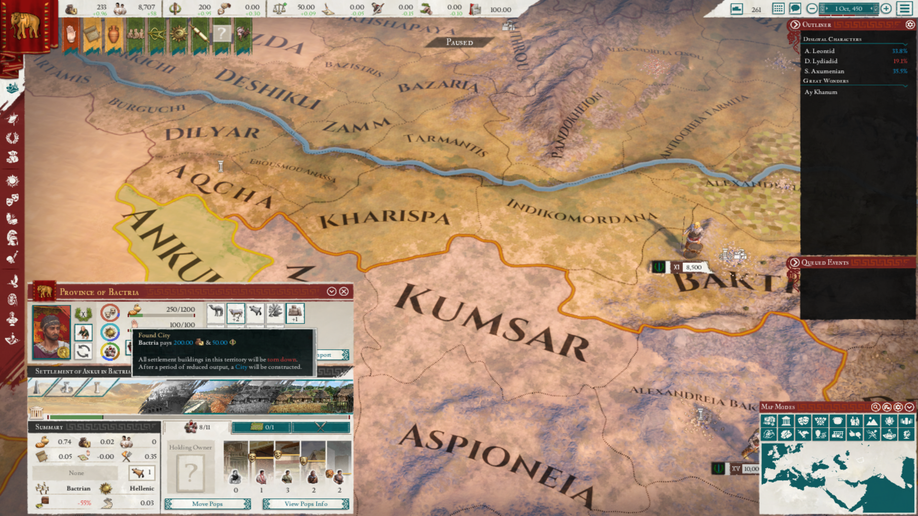Select A. Leontid in disloyal characters list

tap(820, 51)
